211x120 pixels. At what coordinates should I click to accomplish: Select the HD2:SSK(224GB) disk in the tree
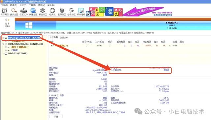click(18, 53)
